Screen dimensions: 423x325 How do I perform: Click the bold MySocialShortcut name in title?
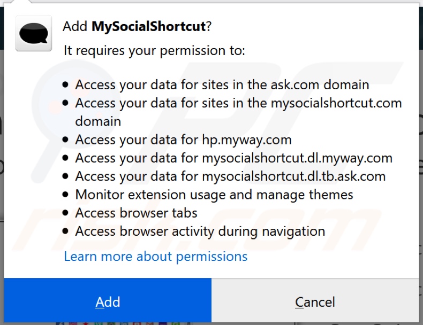149,27
